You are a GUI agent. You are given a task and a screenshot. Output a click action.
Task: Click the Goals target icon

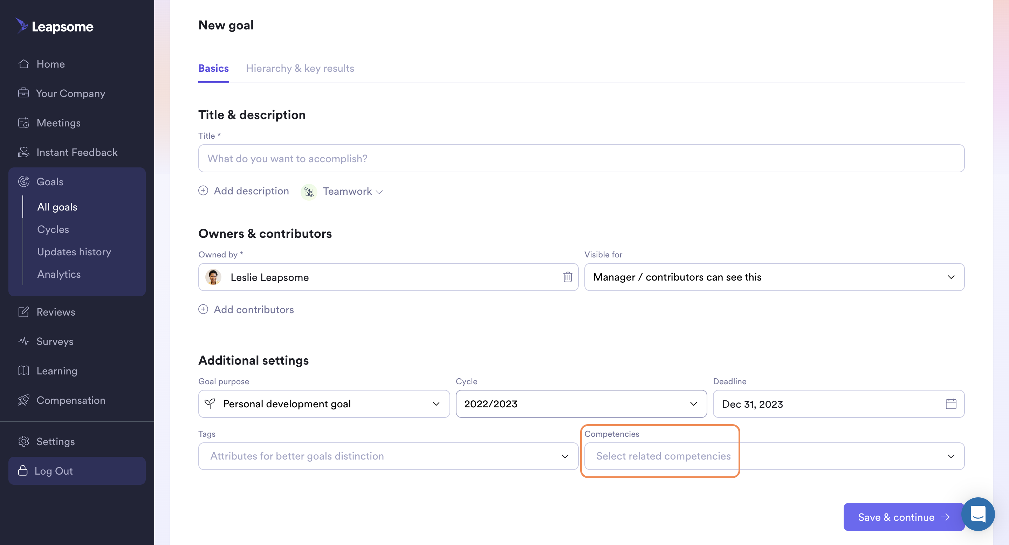click(23, 181)
